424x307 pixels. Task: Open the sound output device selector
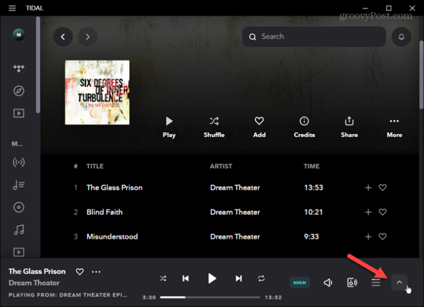tap(352, 282)
